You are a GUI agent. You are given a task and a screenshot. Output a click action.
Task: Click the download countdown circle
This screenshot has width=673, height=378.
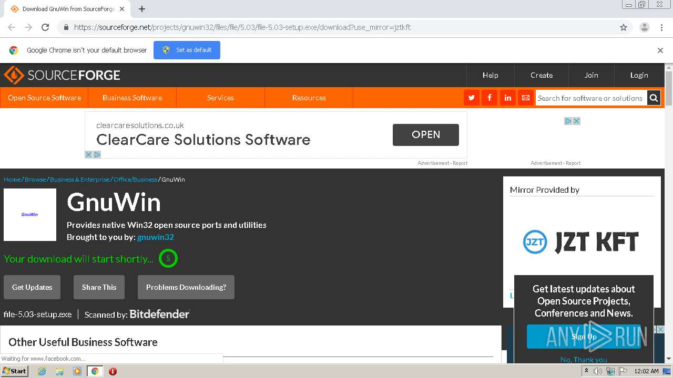(168, 258)
